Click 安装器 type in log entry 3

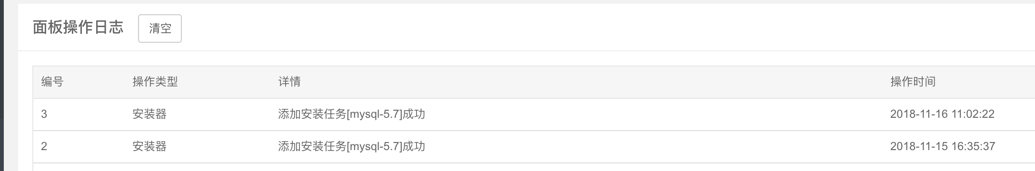click(149, 114)
